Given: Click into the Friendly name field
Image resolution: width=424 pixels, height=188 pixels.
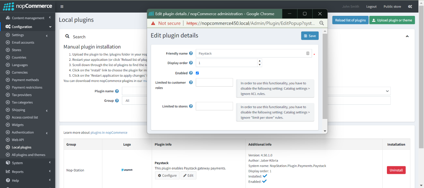Looking at the screenshot, I should pyautogui.click(x=254, y=54).
